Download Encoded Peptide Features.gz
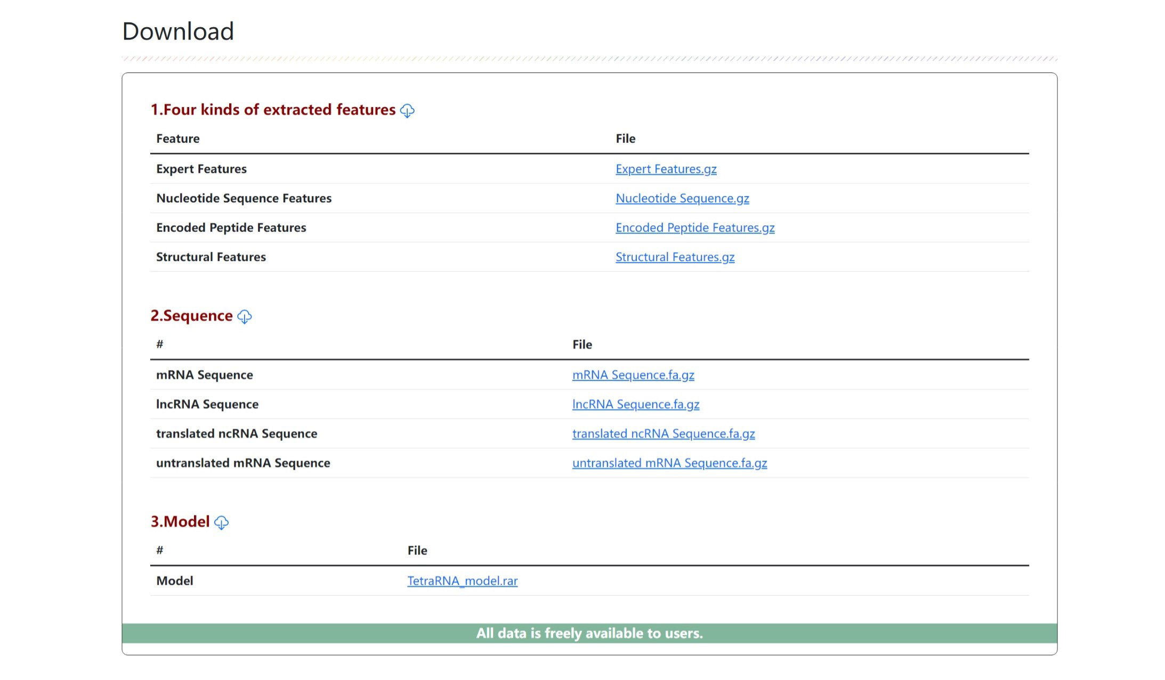This screenshot has width=1165, height=680. click(x=695, y=227)
